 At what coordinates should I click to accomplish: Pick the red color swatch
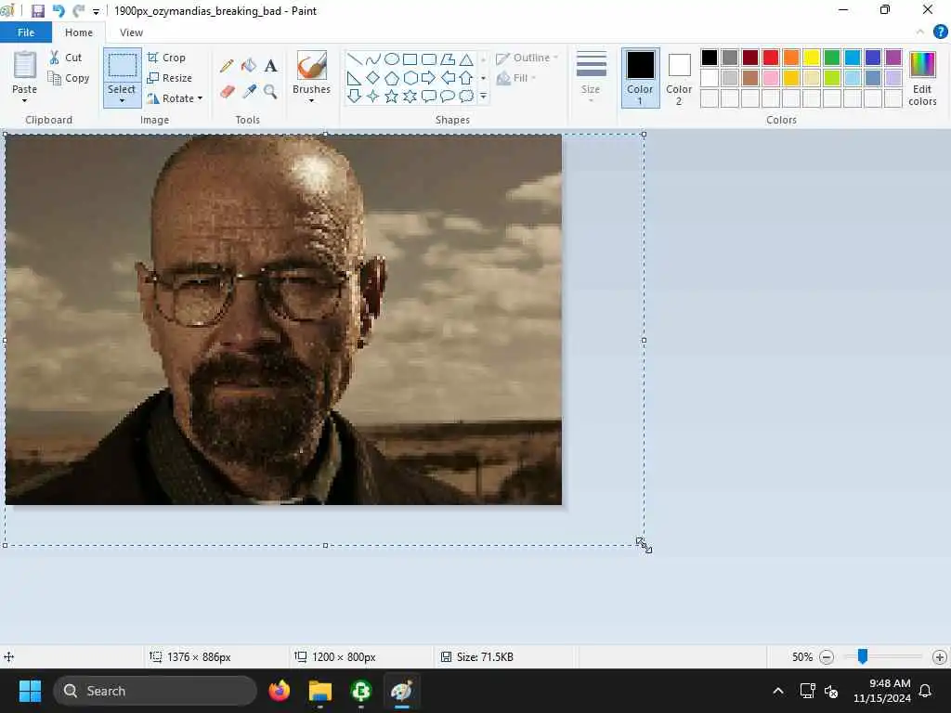coord(771,58)
